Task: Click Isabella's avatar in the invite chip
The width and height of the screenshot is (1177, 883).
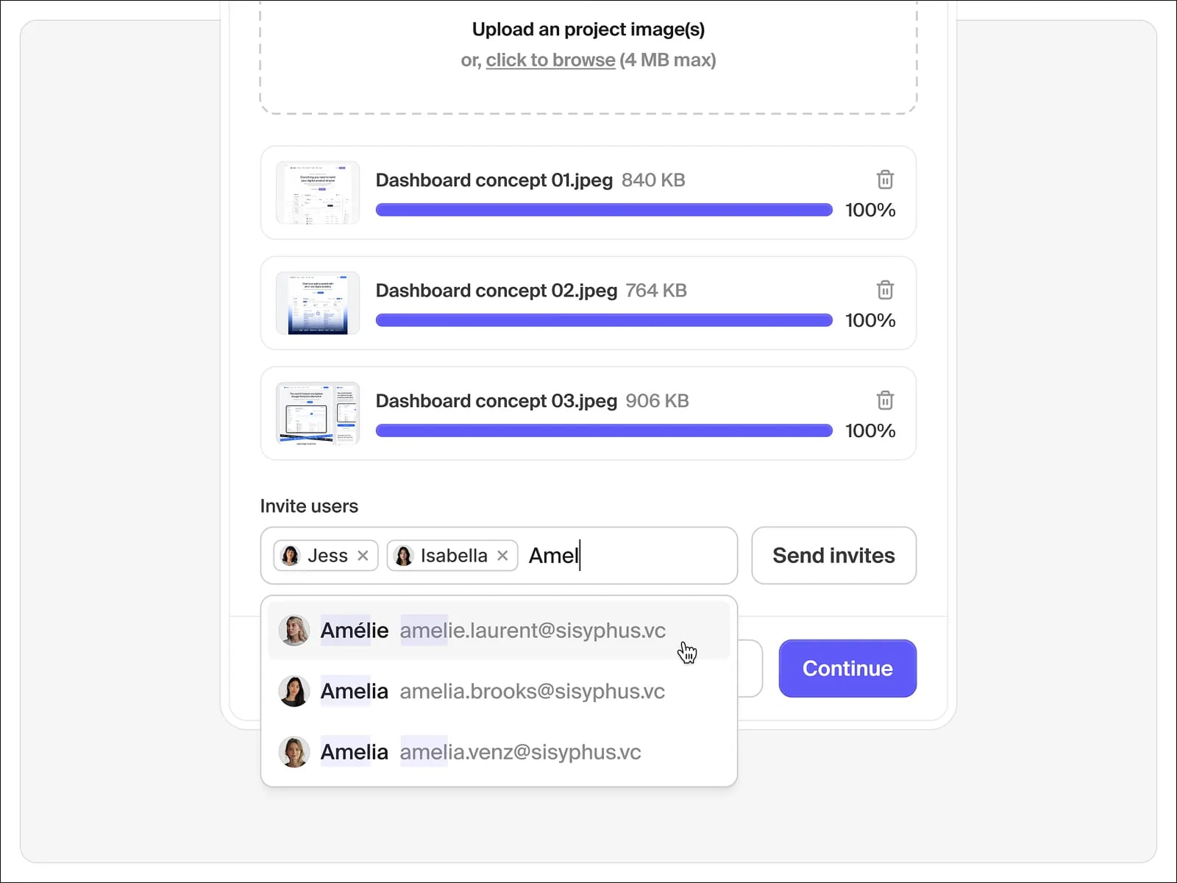Action: click(x=404, y=556)
